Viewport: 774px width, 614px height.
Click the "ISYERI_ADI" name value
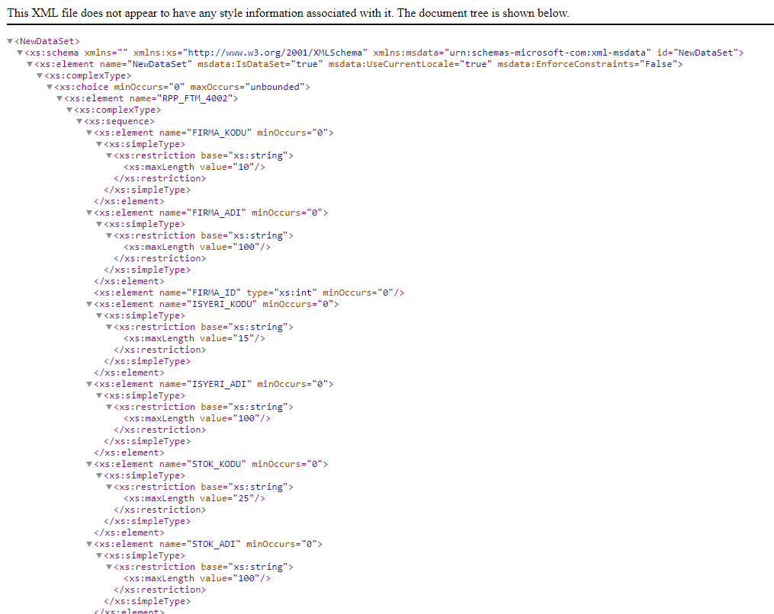(x=219, y=384)
